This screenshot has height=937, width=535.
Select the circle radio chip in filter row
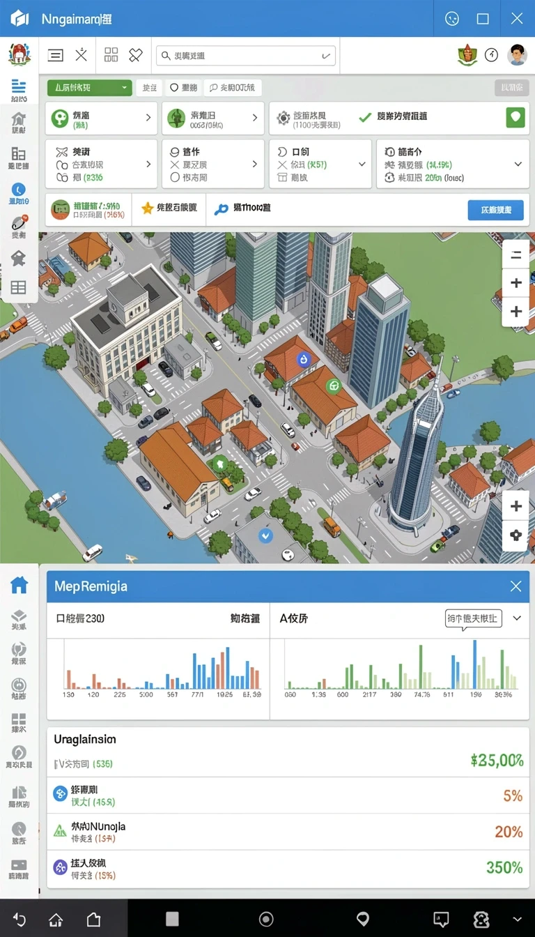(185, 88)
